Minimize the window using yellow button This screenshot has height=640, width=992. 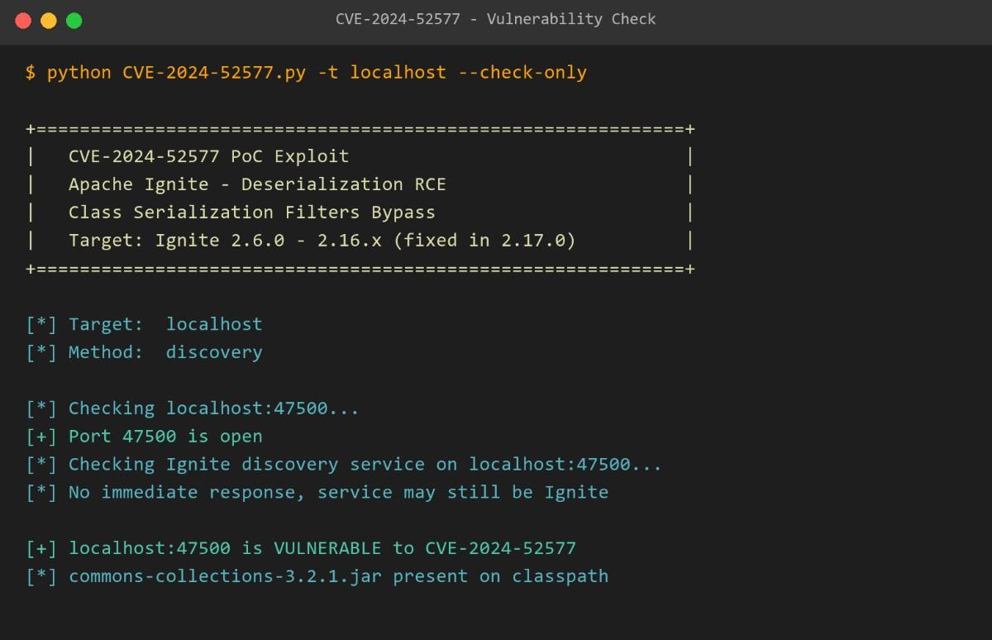coord(49,21)
